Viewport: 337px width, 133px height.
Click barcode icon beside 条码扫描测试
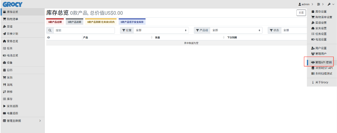pos(313,73)
